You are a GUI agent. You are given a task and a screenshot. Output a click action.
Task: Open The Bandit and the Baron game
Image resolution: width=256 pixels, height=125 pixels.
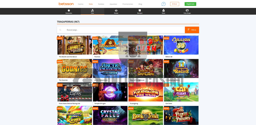tap(75, 45)
